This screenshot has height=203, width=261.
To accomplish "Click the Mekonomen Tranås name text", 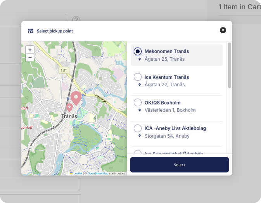I will click(167, 51).
